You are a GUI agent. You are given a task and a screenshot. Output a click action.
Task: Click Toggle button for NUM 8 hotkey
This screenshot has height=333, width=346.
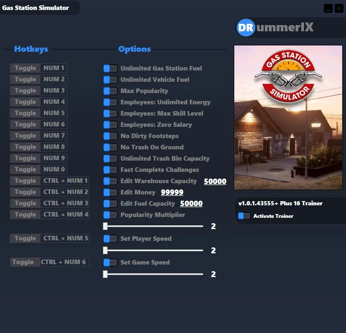tap(25, 147)
